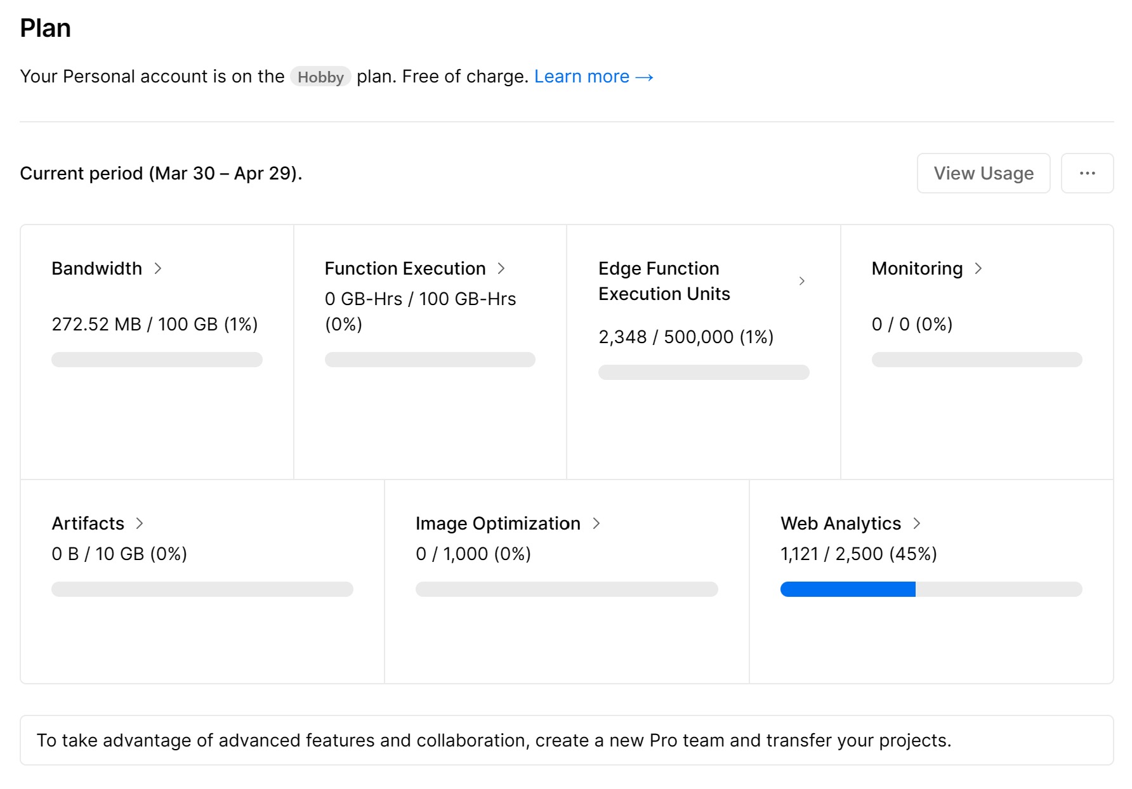Click the Edge Function Execution Units chevron

coord(802,281)
